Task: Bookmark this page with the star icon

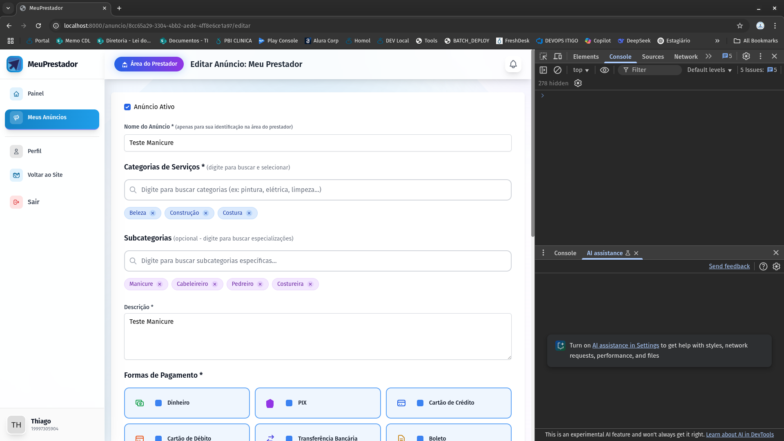Action: tap(740, 26)
